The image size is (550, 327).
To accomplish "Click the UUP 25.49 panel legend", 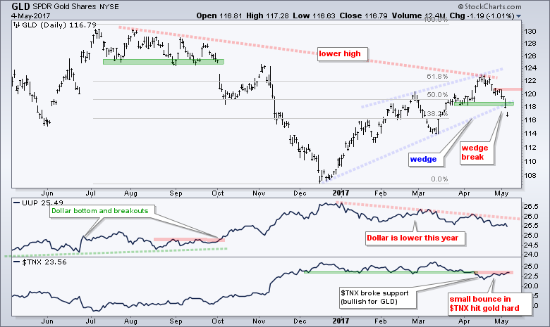I will point(42,203).
